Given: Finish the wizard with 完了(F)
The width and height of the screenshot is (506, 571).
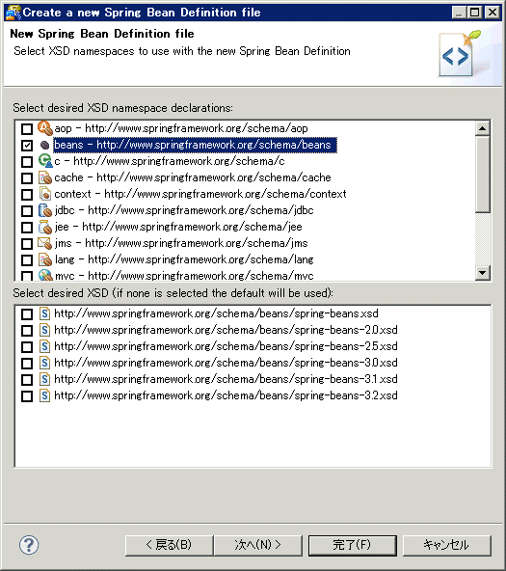Looking at the screenshot, I should tap(352, 545).
